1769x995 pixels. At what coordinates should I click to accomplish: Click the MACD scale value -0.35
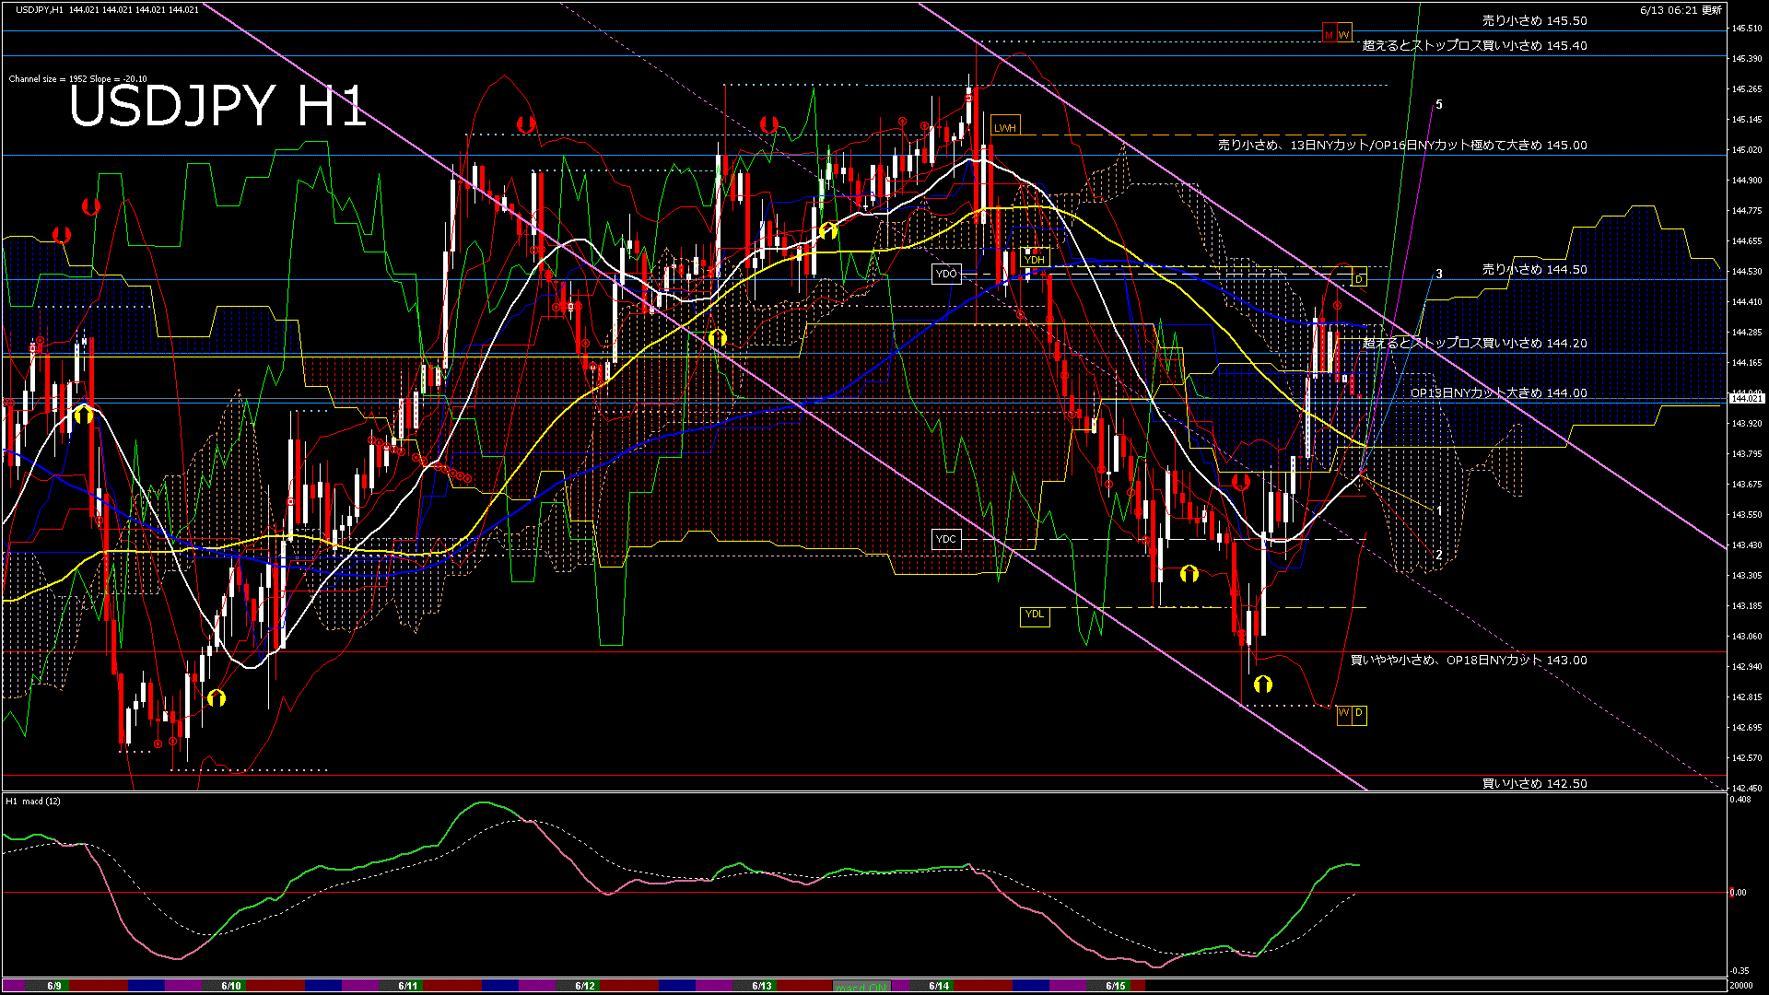(x=1740, y=970)
